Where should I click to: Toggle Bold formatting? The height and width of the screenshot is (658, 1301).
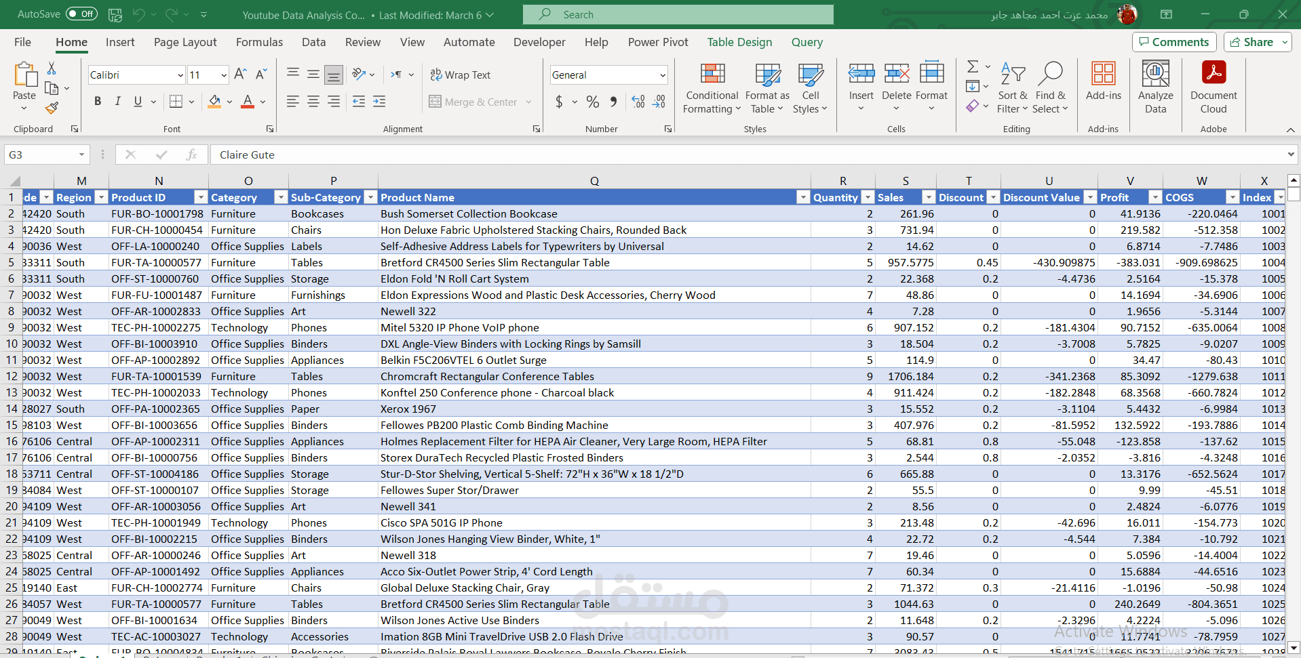point(98,102)
